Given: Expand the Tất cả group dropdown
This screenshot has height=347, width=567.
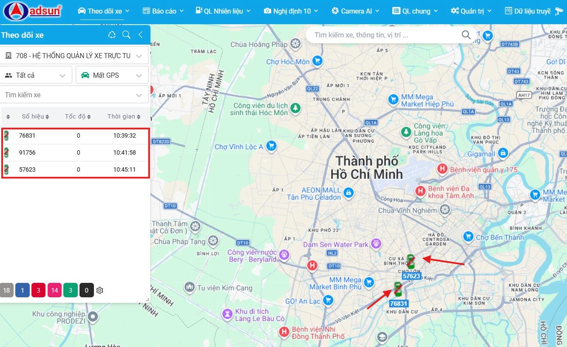Looking at the screenshot, I should (x=36, y=75).
